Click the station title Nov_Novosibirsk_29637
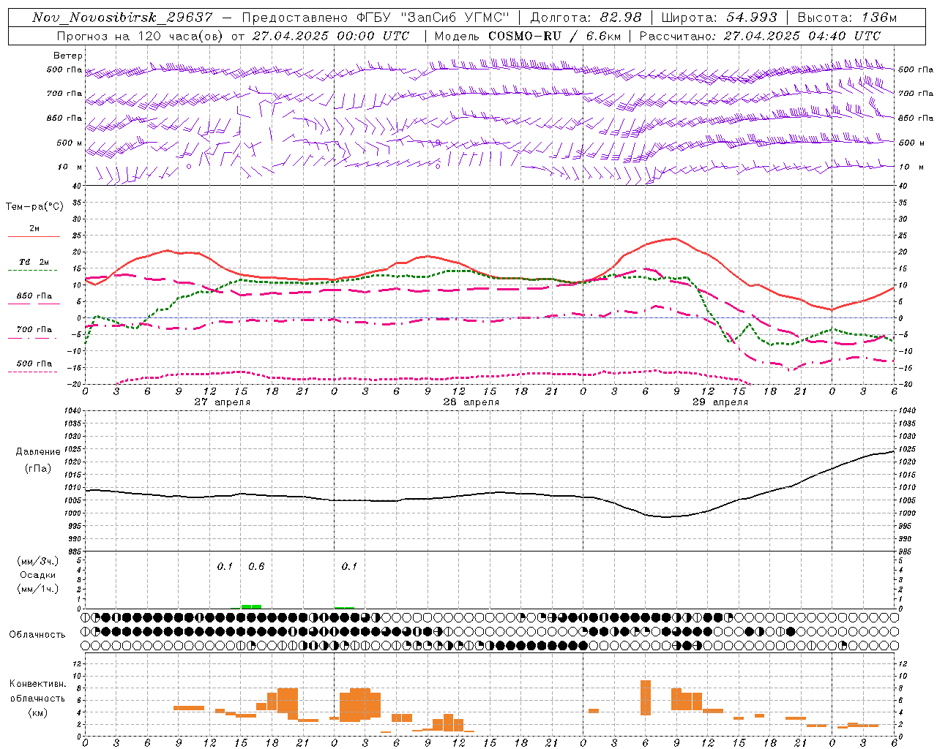Viewport: 937px width, 749px height. click(122, 18)
